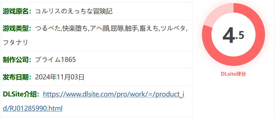Click the developer name プライム1865

tap(55, 60)
